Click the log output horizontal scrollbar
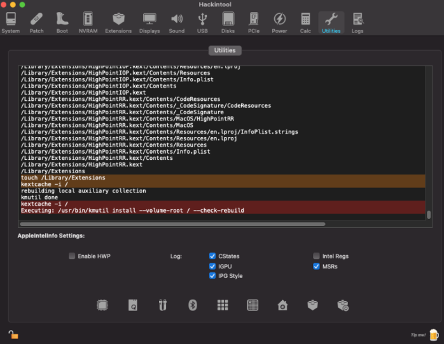Screen dimensions: 444x344 172,224
